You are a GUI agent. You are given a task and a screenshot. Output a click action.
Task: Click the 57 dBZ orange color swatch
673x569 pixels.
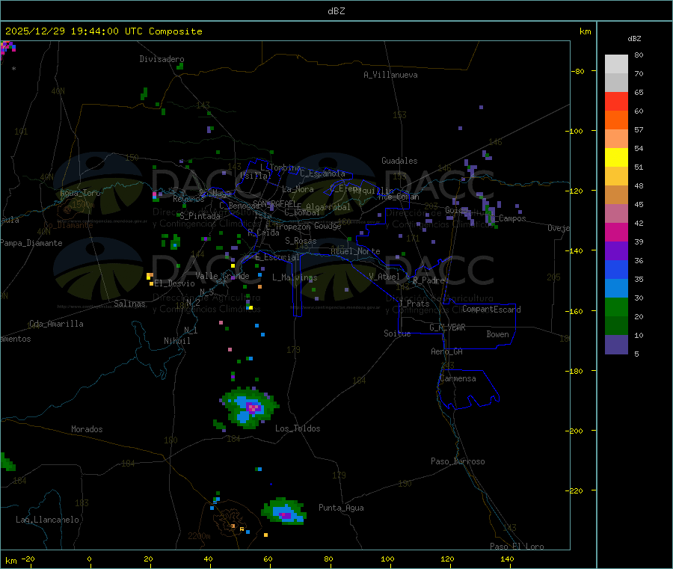click(x=616, y=120)
